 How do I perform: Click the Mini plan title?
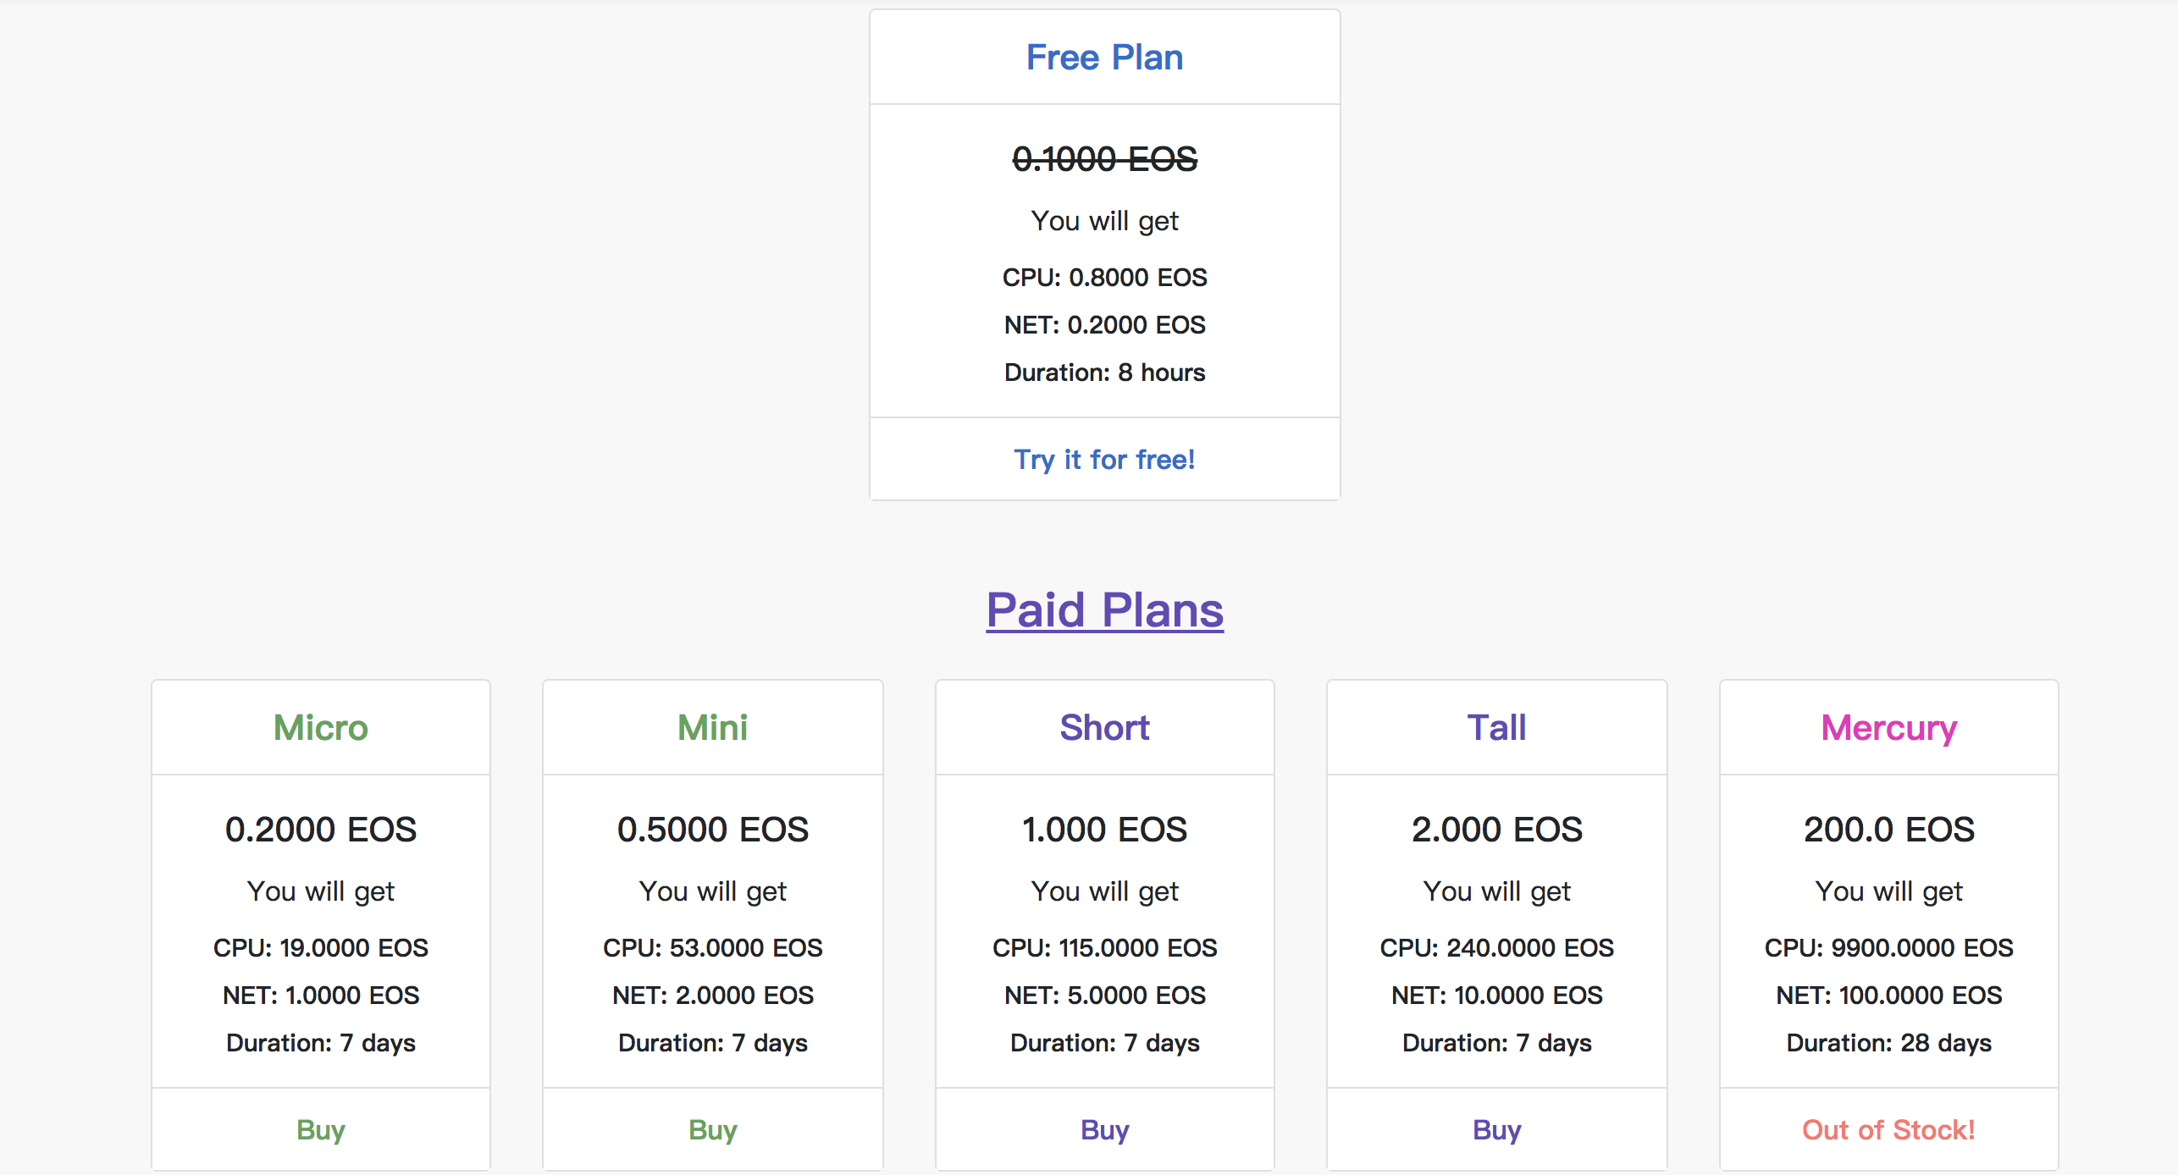(713, 727)
